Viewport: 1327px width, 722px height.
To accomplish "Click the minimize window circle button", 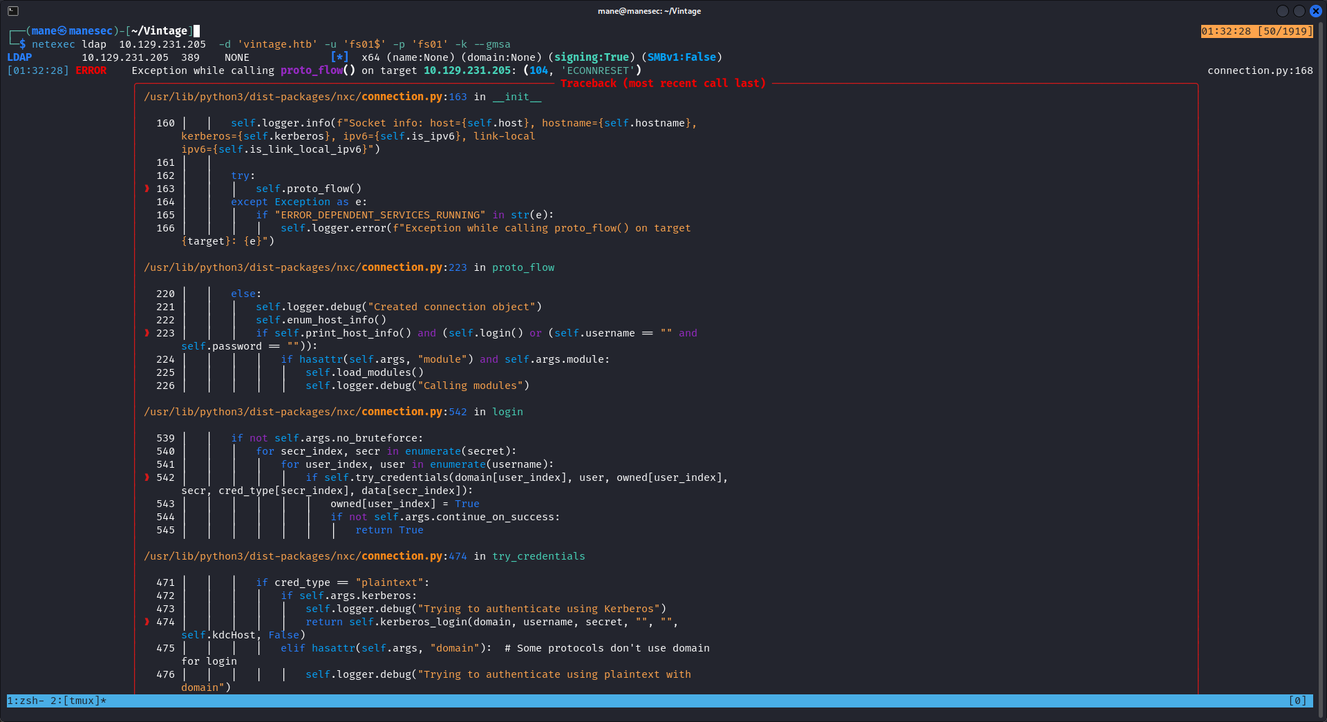I will pos(1283,11).
